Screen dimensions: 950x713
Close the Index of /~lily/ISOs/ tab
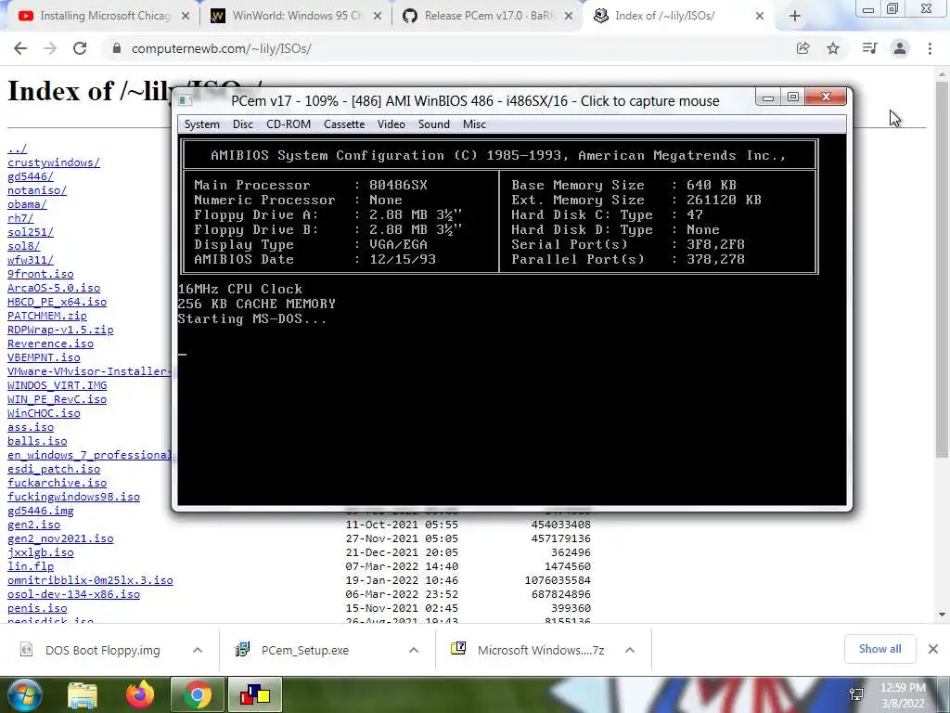(760, 16)
